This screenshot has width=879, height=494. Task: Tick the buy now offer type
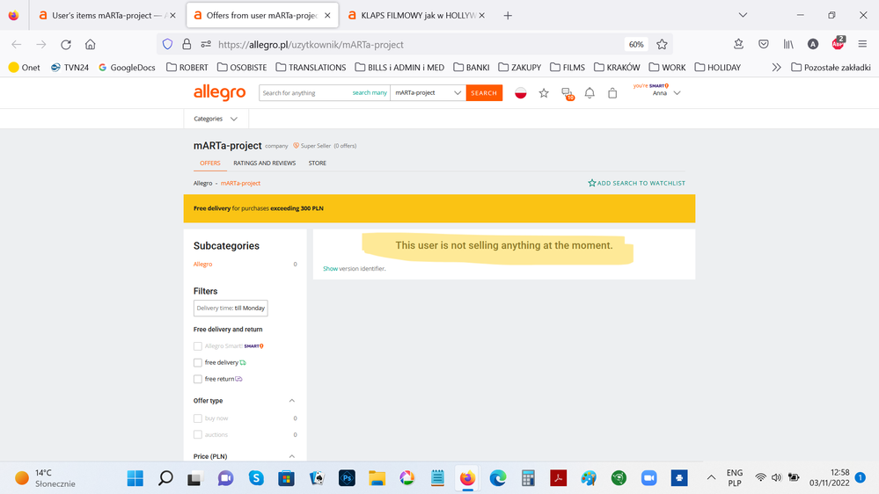pos(197,418)
